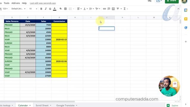Select the Commission header cell
Image resolution: width=190 pixels, height=107 pixels.
[59, 21]
